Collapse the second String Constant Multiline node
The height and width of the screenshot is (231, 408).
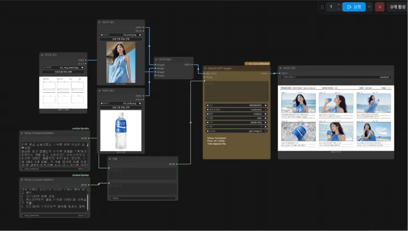coord(22,180)
